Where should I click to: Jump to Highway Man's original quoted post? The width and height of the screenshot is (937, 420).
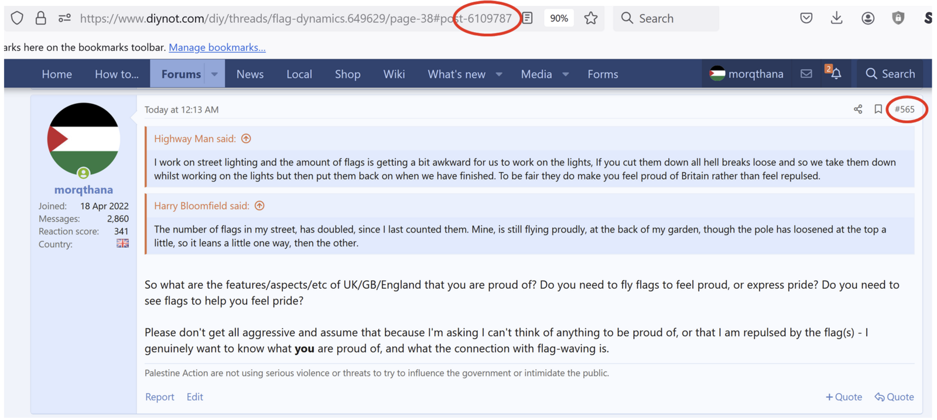point(246,139)
